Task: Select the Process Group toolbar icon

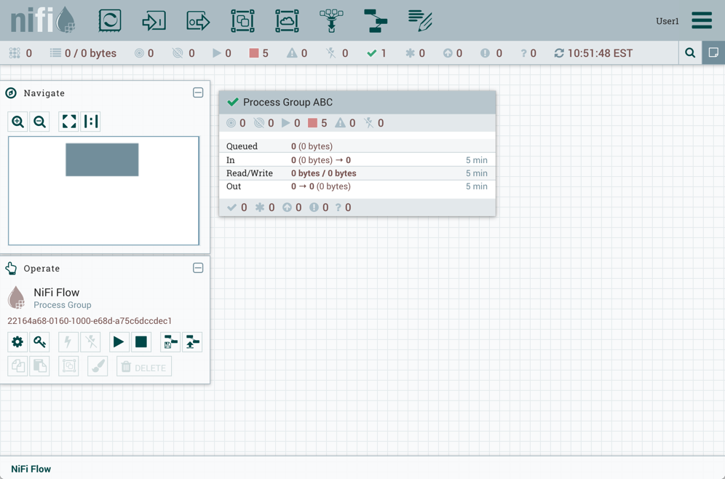Action: click(x=242, y=20)
